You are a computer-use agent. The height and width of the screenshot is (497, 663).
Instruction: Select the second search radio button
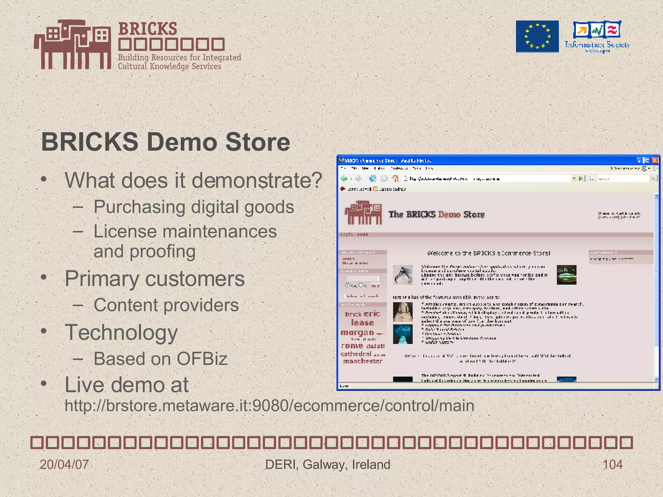361,285
